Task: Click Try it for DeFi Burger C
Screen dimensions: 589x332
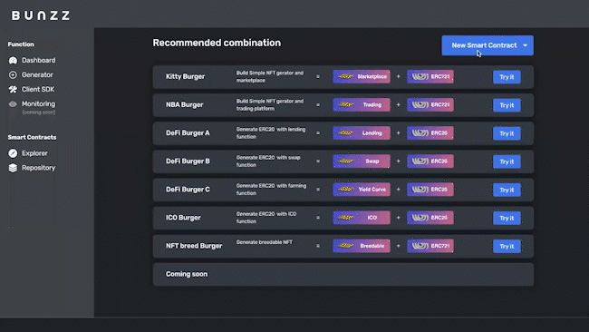Action: pos(507,190)
